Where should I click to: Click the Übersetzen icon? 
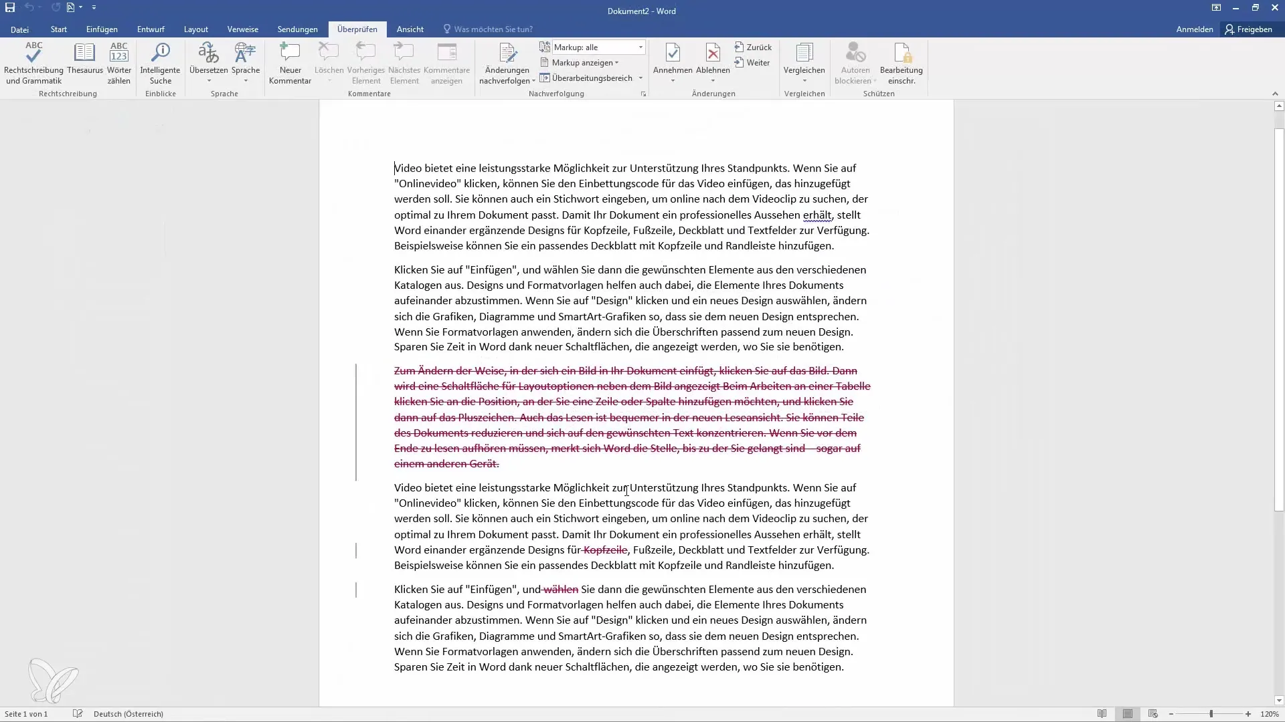tap(208, 52)
